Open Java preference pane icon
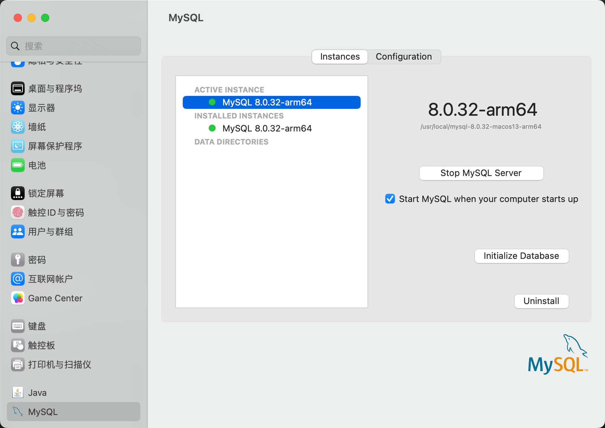Viewport: 605px width, 428px height. pos(18,393)
